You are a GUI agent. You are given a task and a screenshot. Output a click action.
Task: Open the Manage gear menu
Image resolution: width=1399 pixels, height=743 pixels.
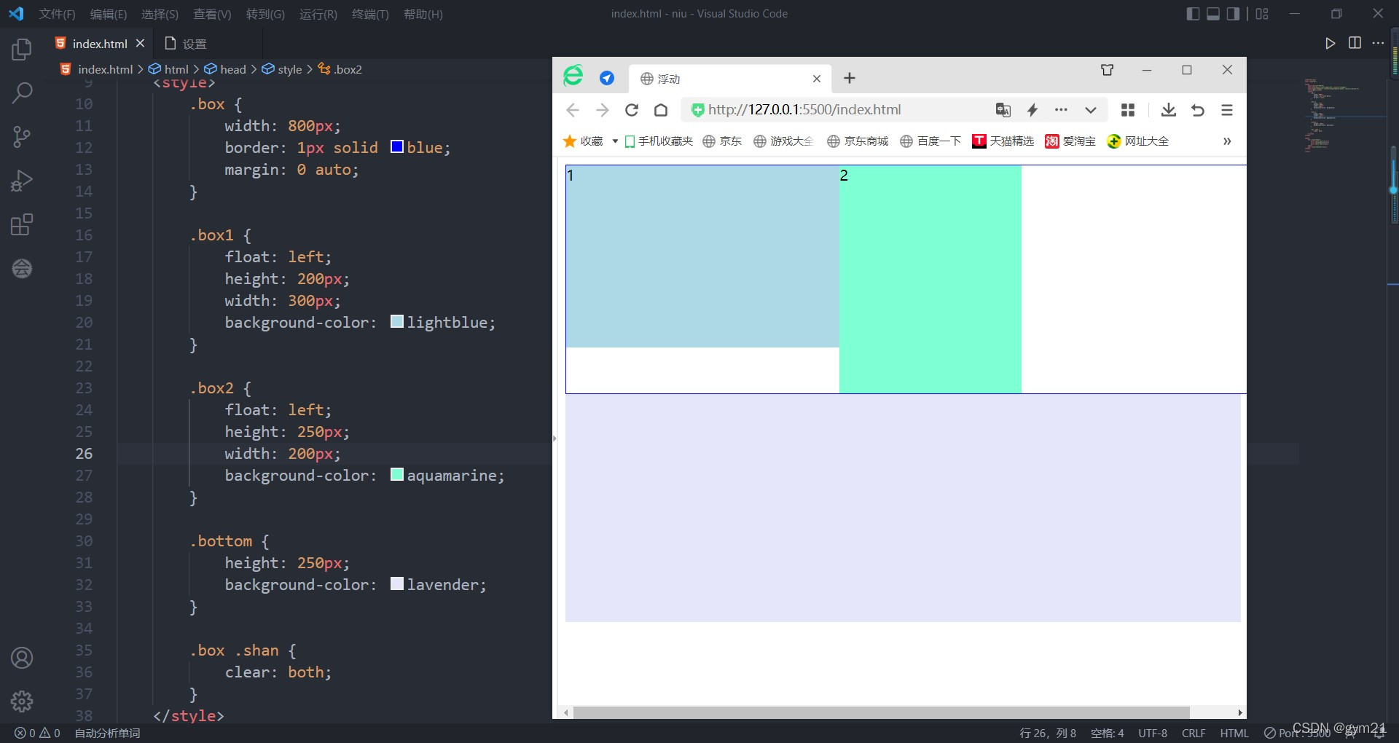22,701
